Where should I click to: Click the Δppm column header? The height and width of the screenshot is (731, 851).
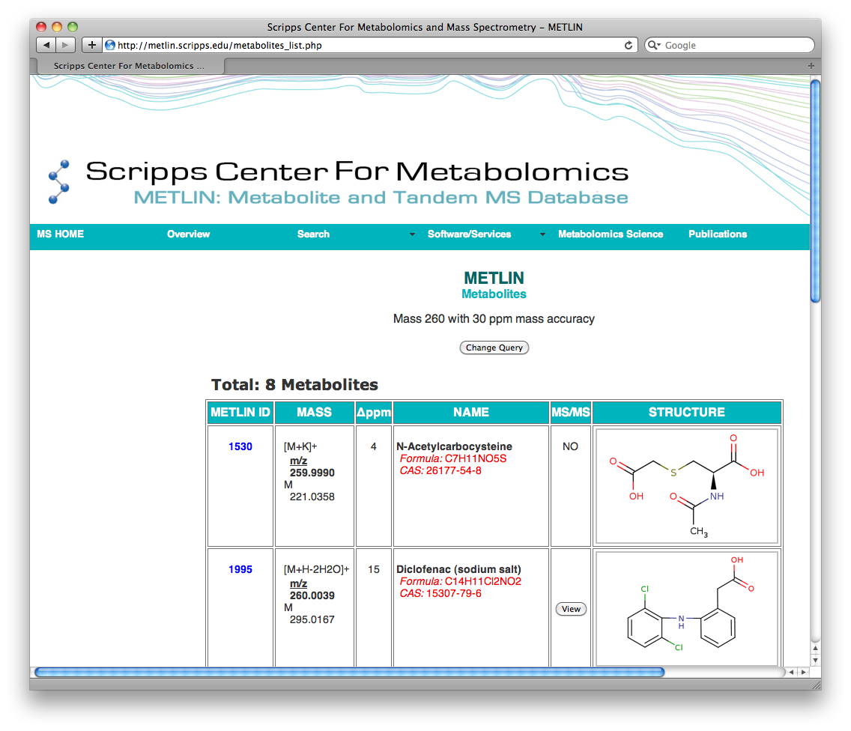373,413
